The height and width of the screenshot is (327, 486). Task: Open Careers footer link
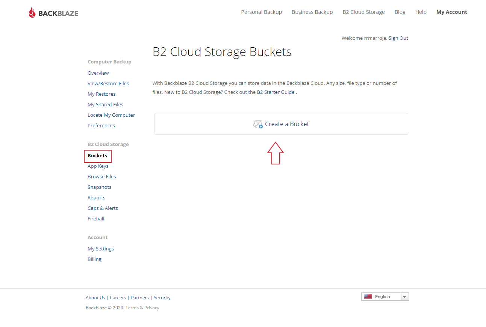tap(118, 297)
